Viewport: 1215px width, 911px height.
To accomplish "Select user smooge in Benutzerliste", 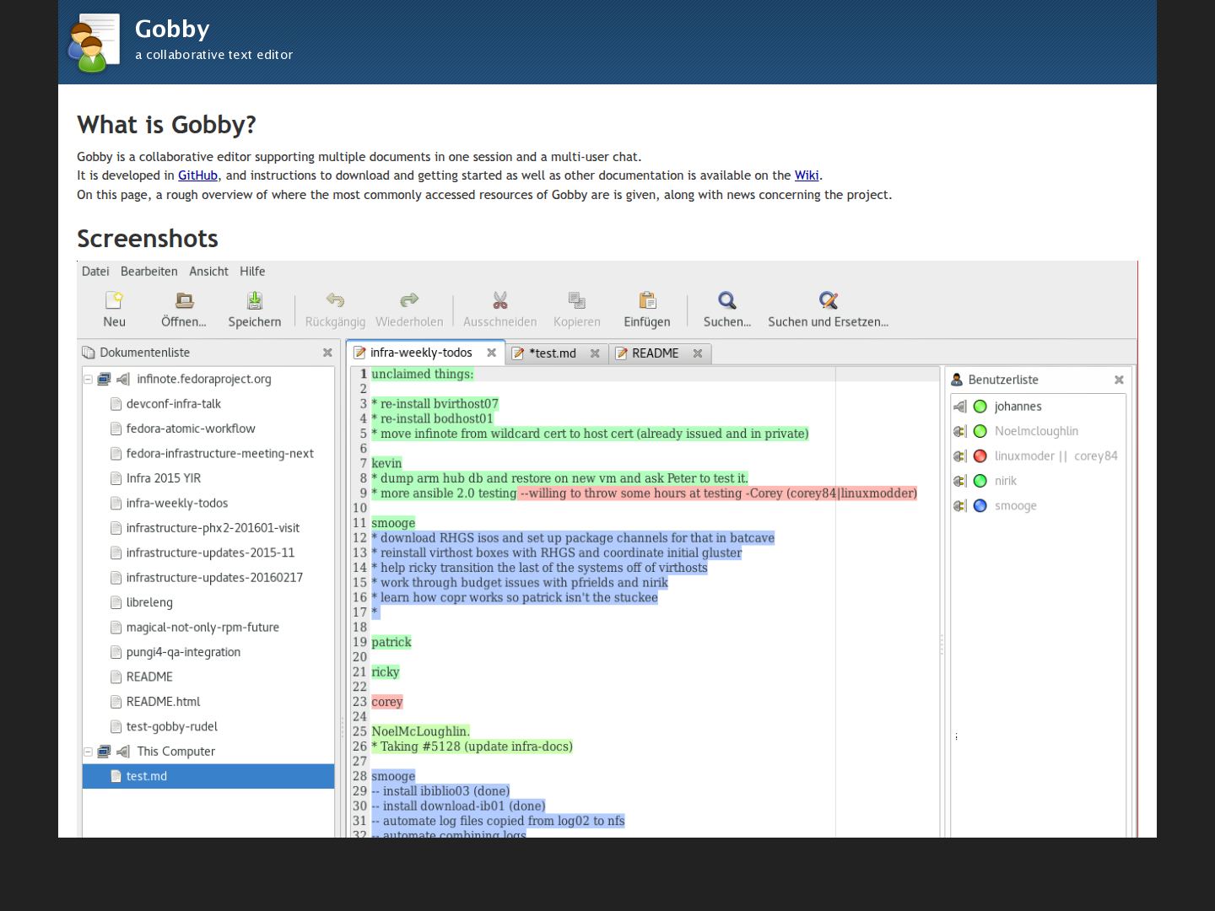I will [1016, 506].
